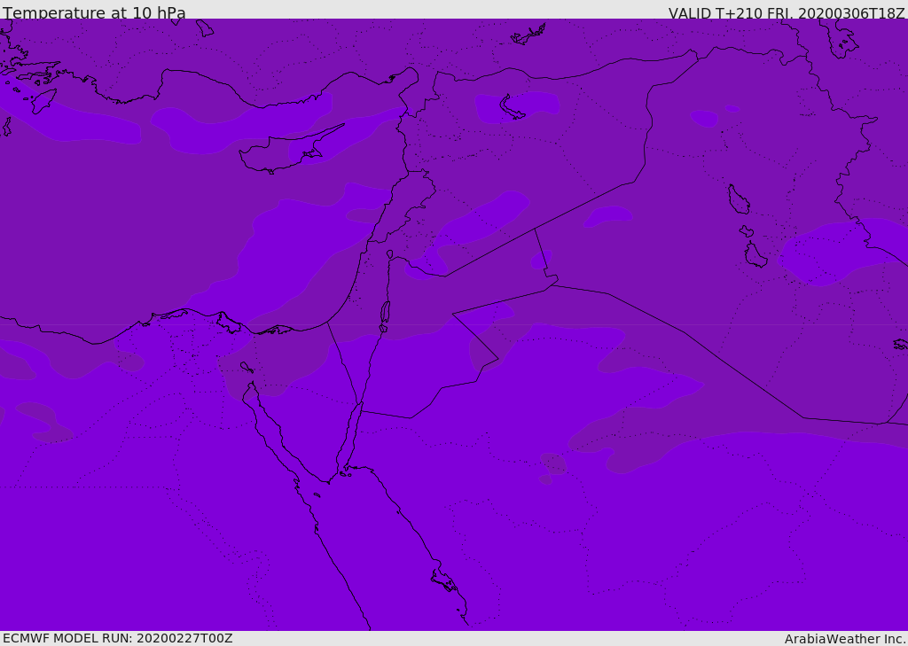Click the "Temperature at 10 hPa" title

coord(94,13)
